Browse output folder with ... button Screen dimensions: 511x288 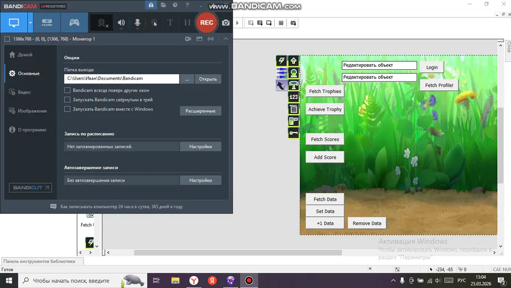coord(187,79)
